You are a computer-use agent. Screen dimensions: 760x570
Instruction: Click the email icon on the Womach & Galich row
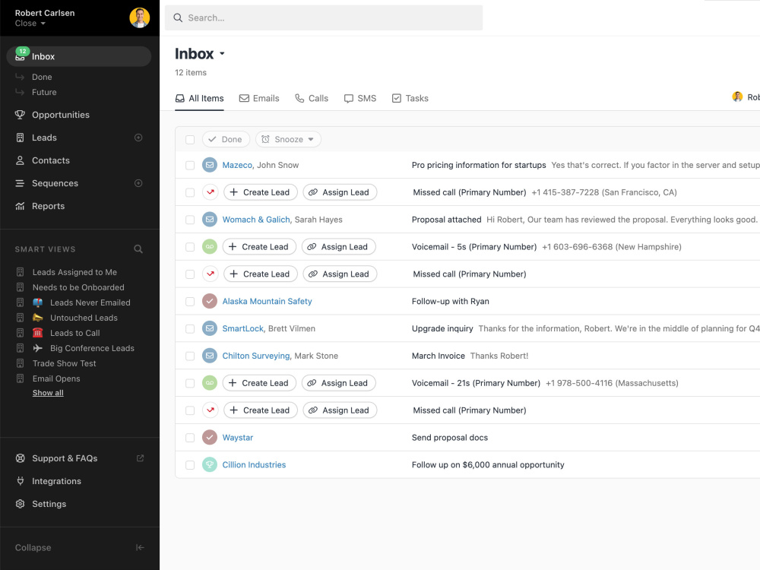coord(210,220)
